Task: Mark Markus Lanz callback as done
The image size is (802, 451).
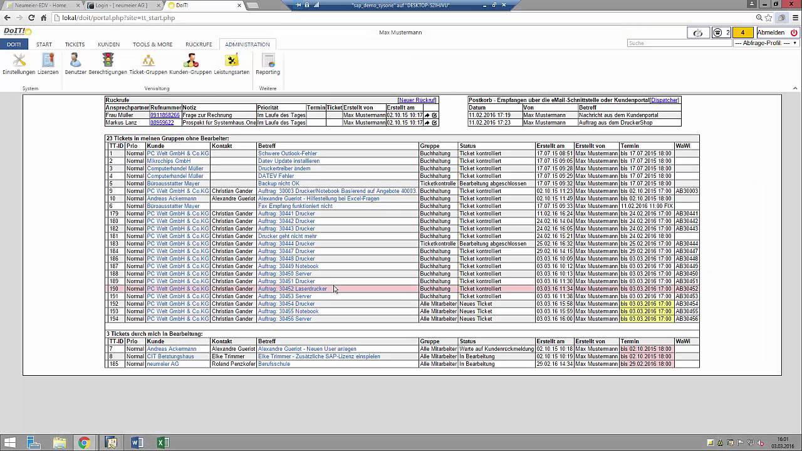Action: 434,123
